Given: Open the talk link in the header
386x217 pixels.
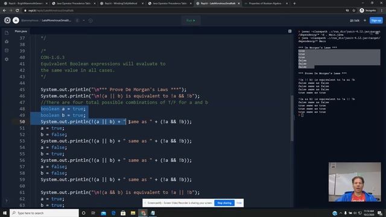Looking at the screenshot, I should [355, 20].
